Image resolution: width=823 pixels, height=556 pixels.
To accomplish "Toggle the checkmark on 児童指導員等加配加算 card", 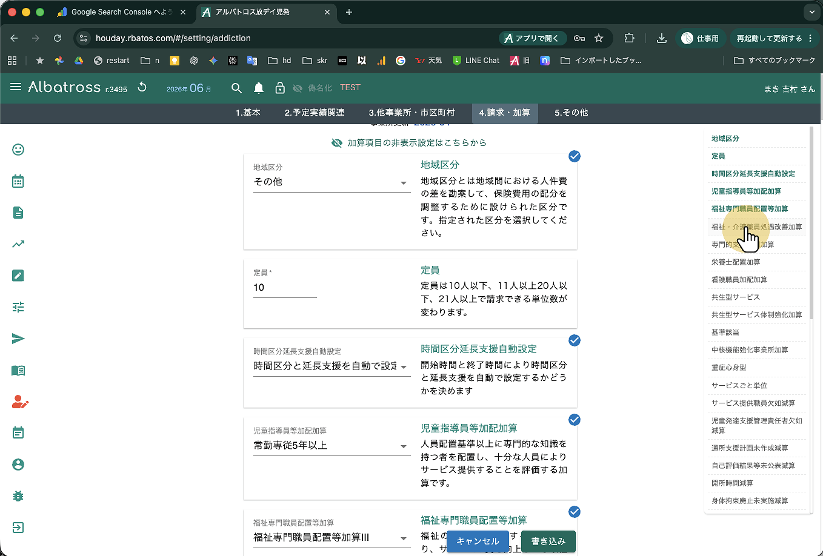I will point(575,420).
